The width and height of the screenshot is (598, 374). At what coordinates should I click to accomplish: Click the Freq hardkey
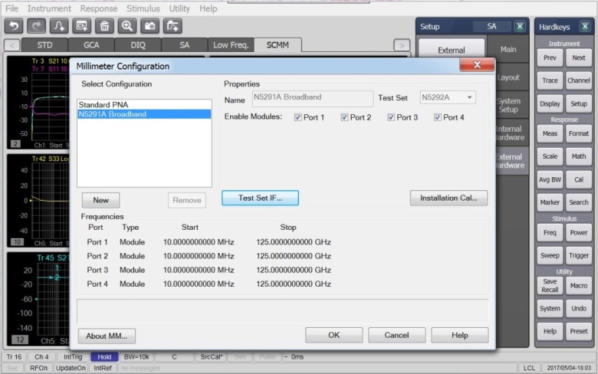(x=550, y=233)
